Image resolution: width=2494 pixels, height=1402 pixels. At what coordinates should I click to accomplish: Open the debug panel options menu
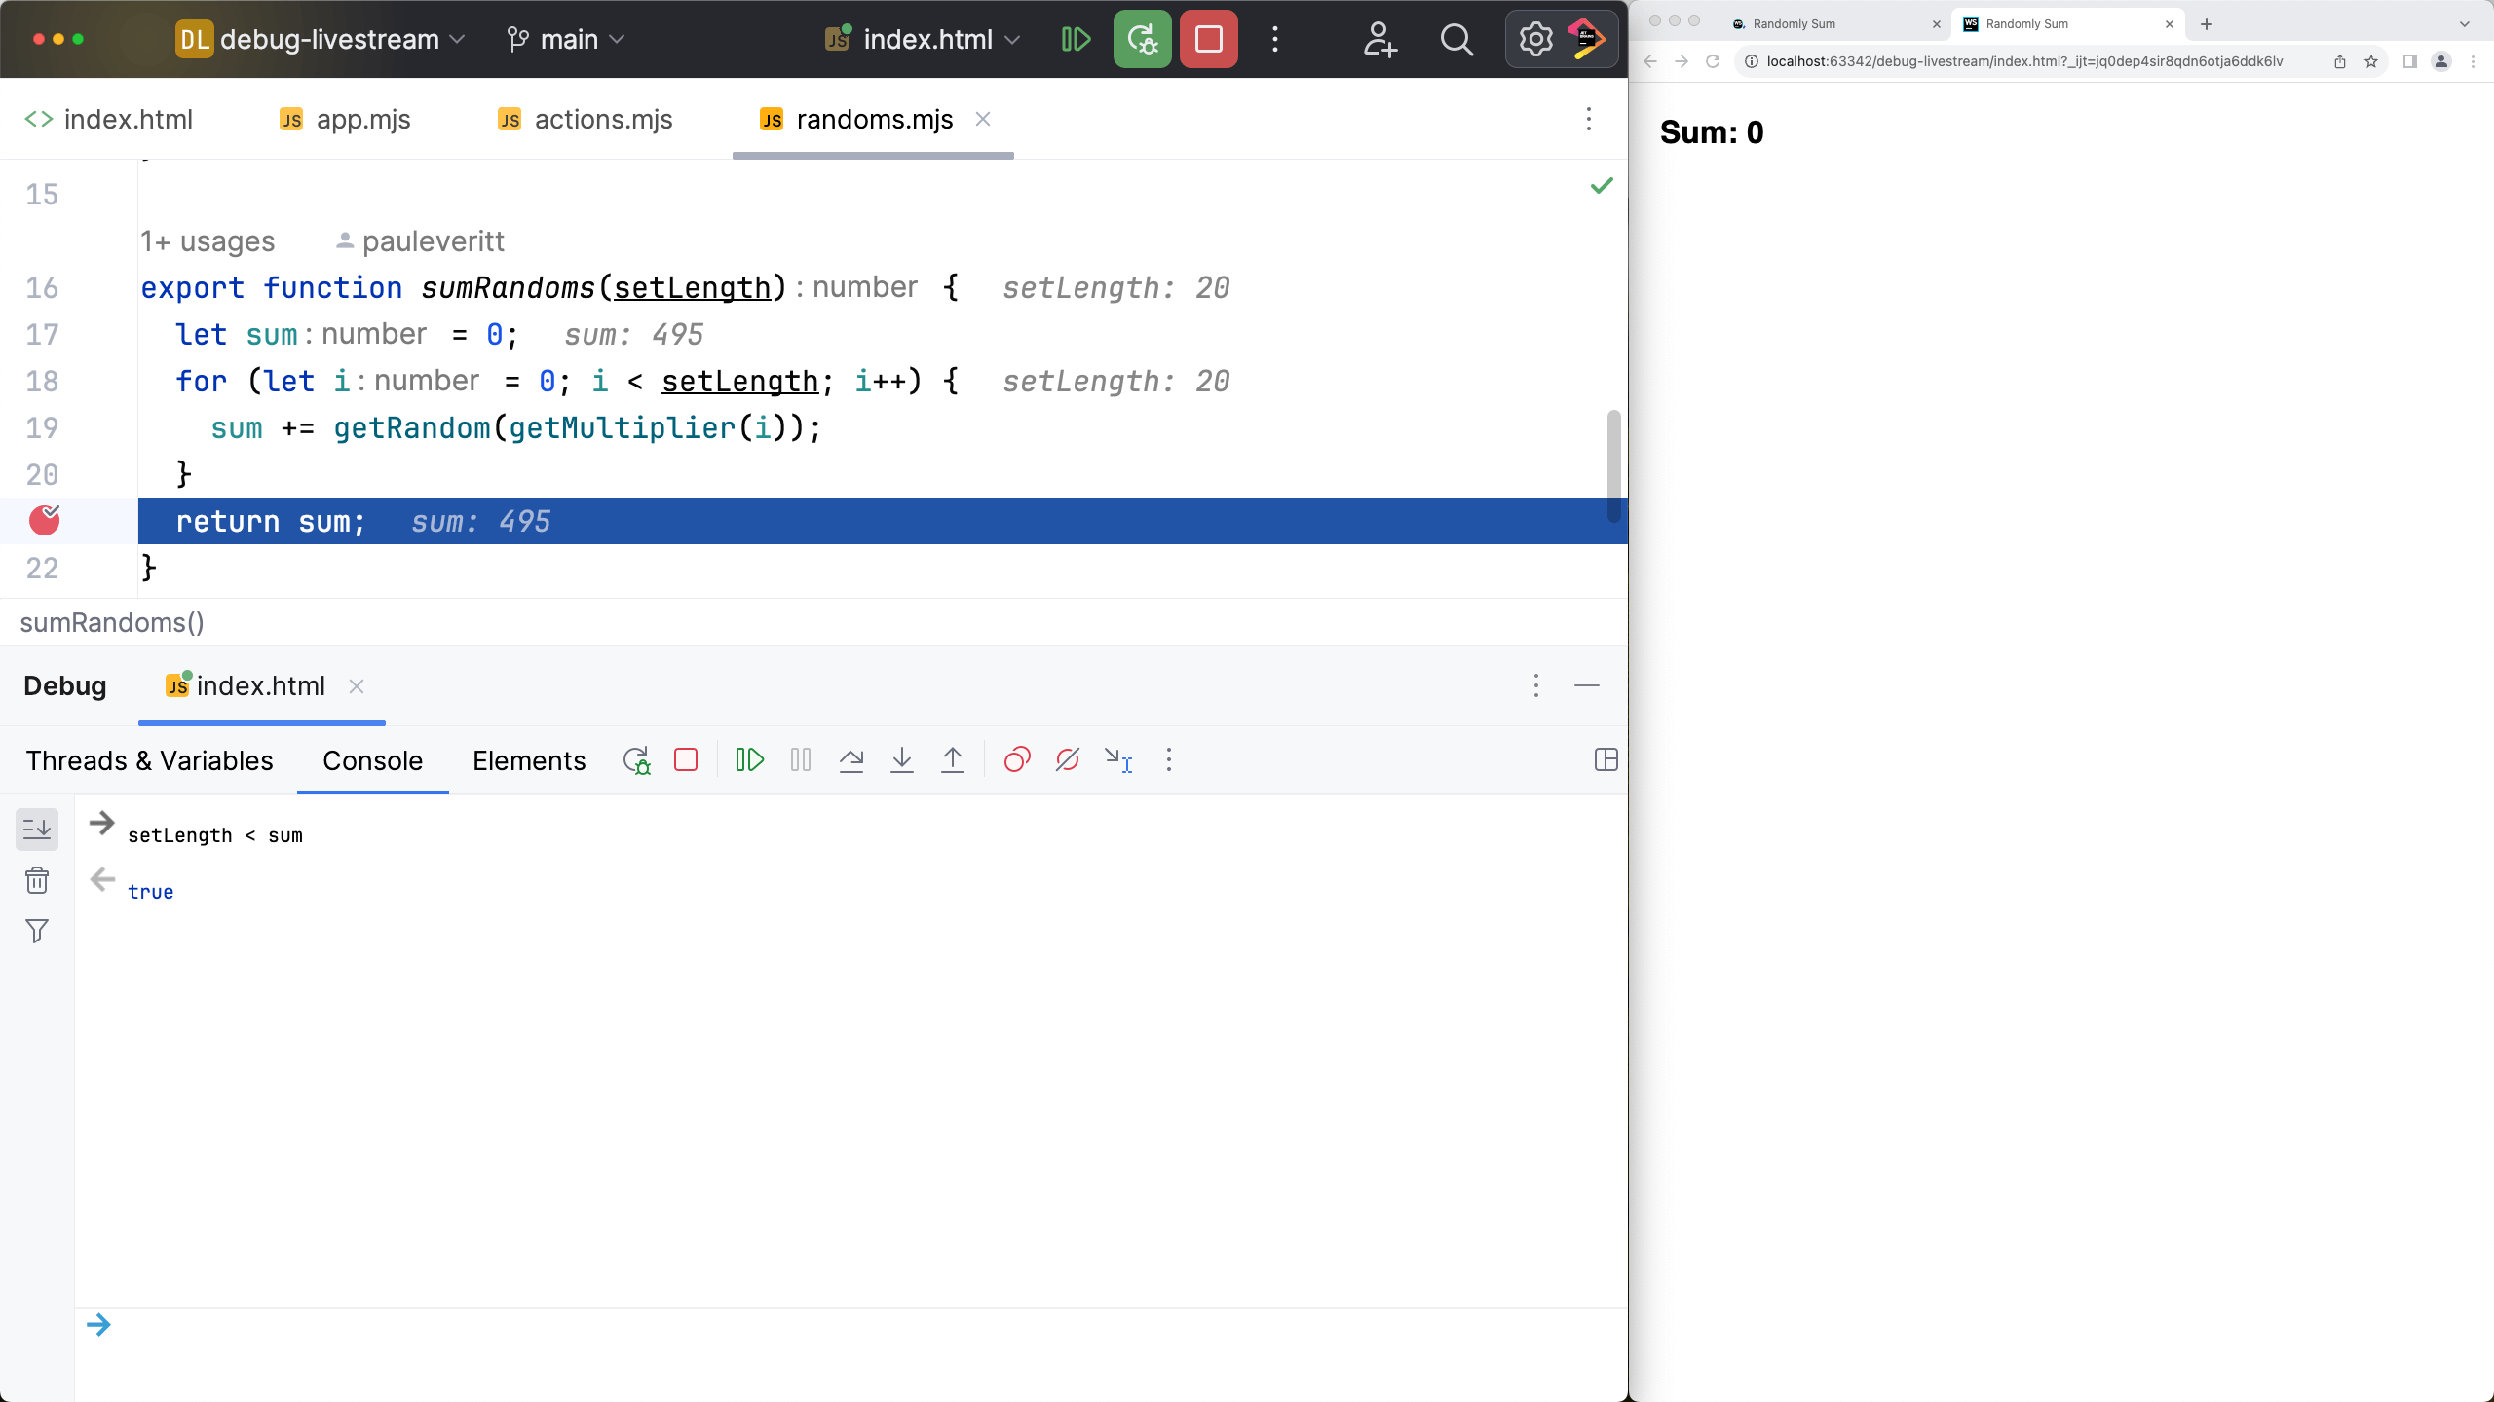point(1536,684)
